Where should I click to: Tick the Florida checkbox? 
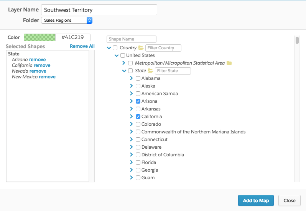tap(138, 162)
